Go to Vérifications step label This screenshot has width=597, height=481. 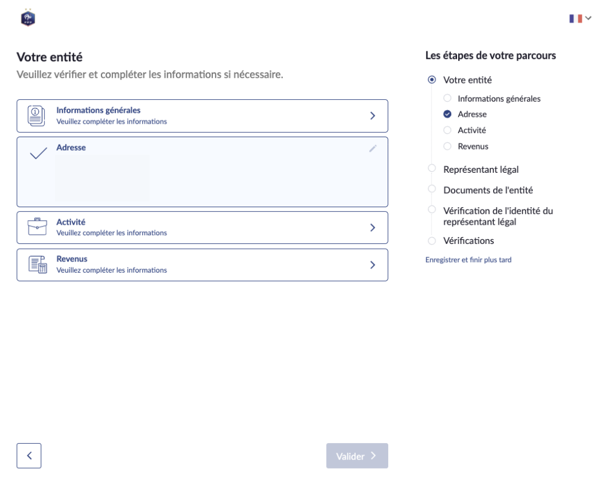[x=468, y=240]
